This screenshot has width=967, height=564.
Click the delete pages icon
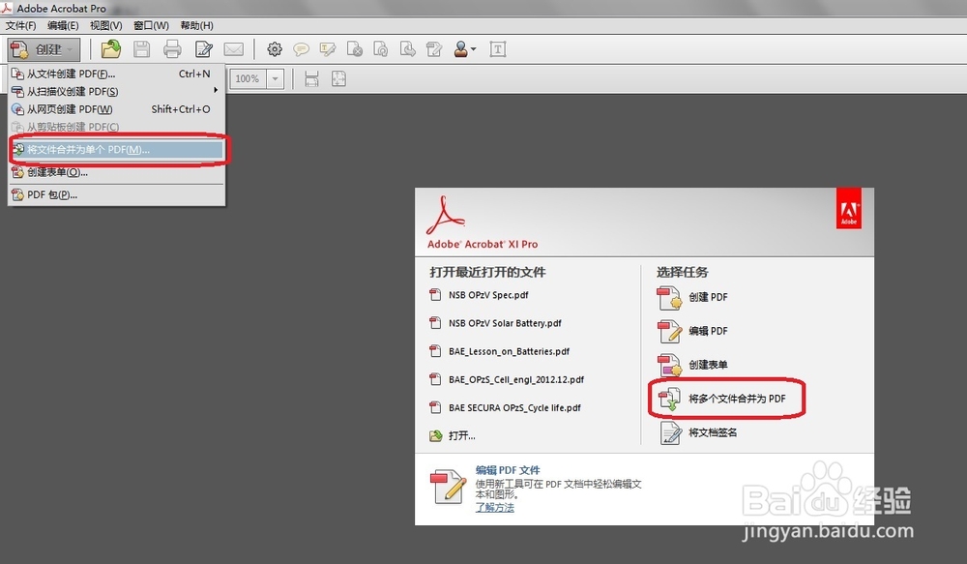point(355,49)
